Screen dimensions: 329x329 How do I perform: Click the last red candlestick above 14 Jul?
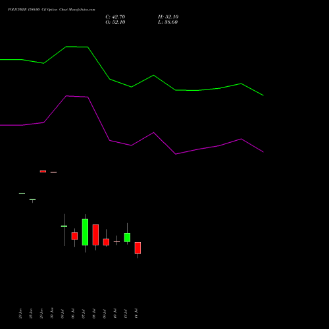pos(138,248)
